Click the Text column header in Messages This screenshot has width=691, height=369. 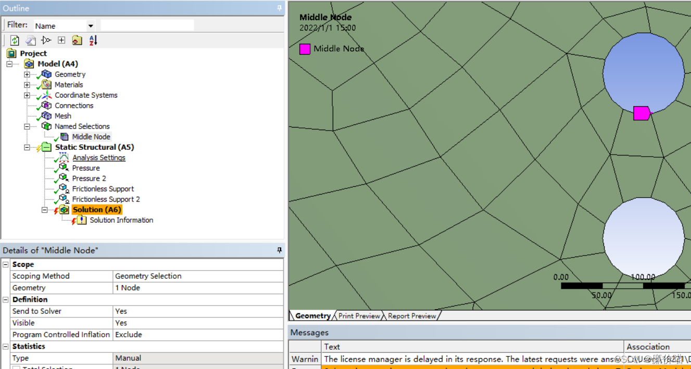pyautogui.click(x=472, y=347)
